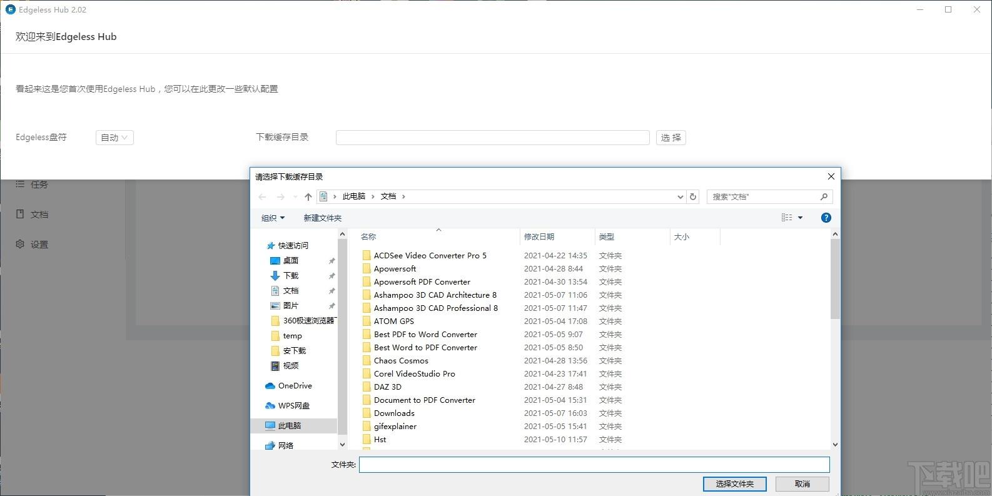Screen dimensions: 992x496
Task: Select the ATOM GPS folder
Action: pos(394,321)
